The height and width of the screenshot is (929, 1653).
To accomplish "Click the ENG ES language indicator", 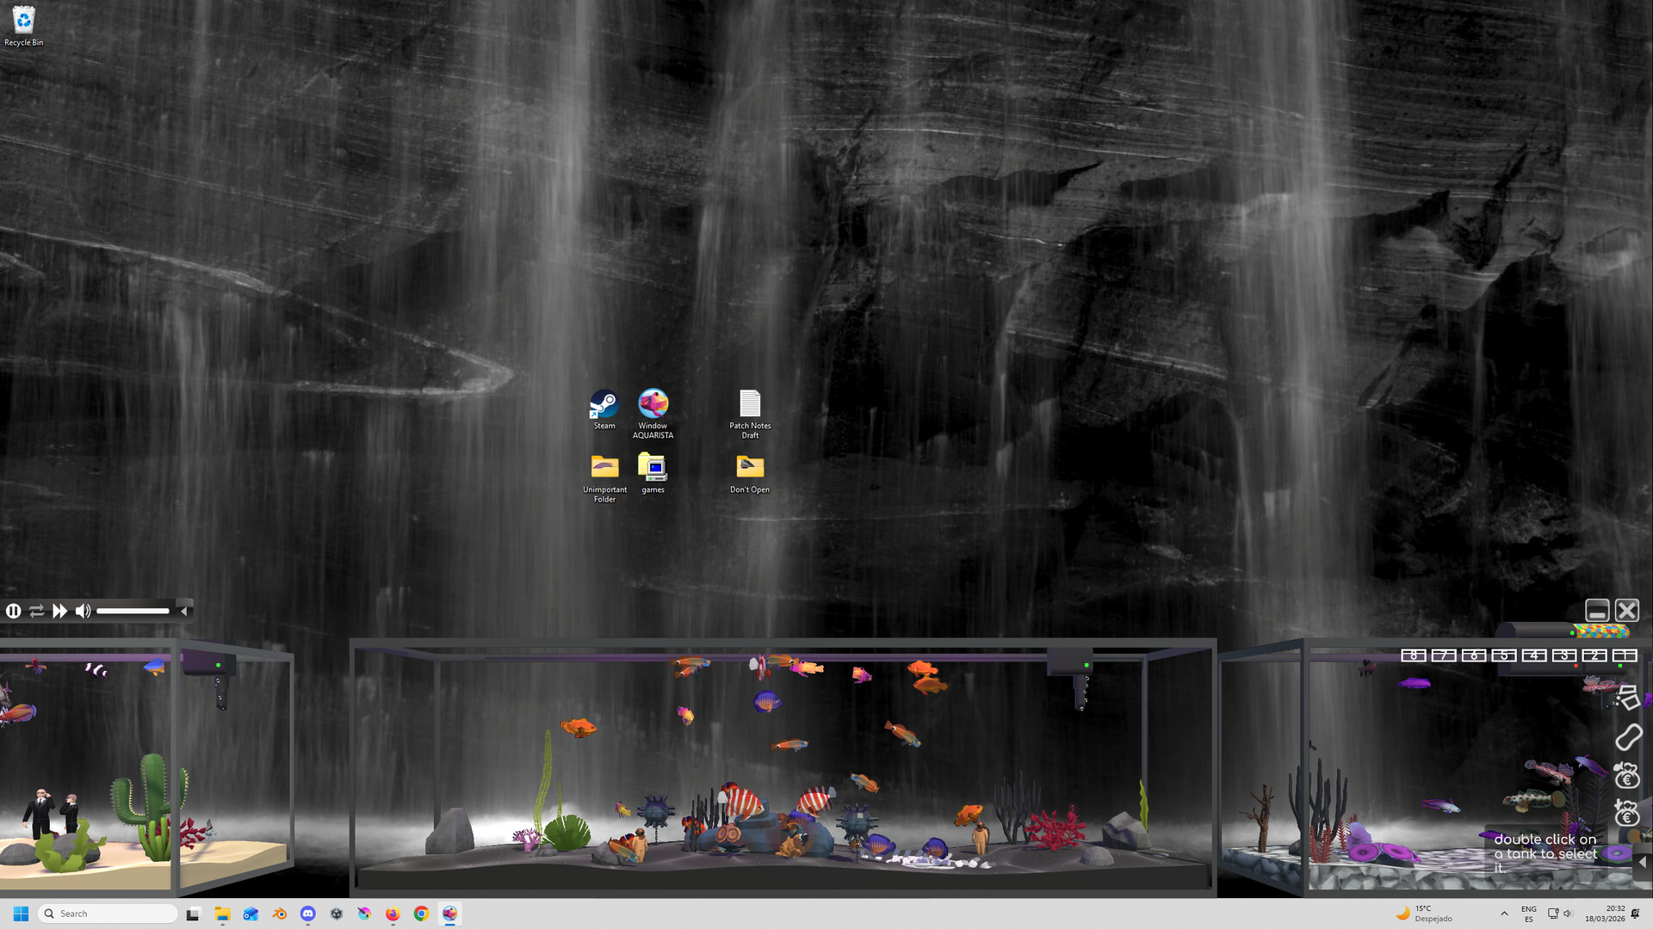I will pyautogui.click(x=1528, y=913).
